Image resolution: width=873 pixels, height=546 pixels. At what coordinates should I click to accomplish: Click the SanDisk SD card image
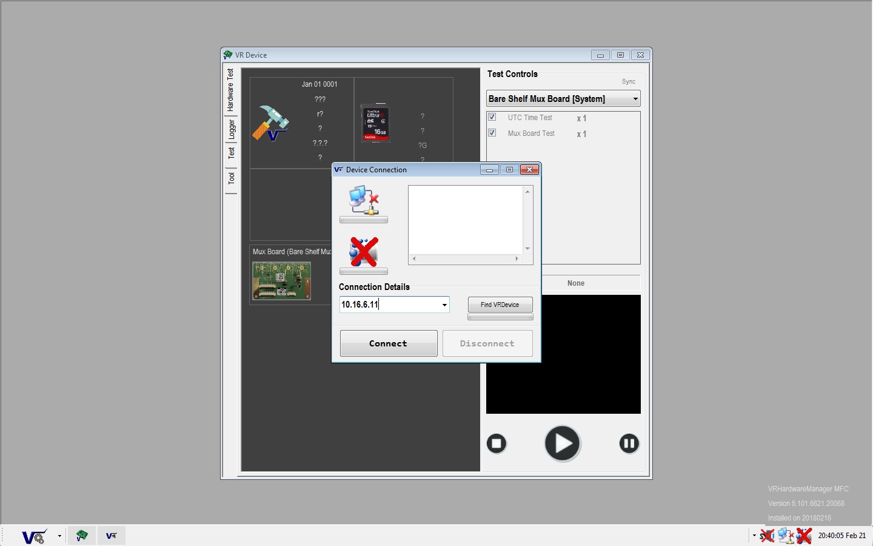[x=376, y=124]
